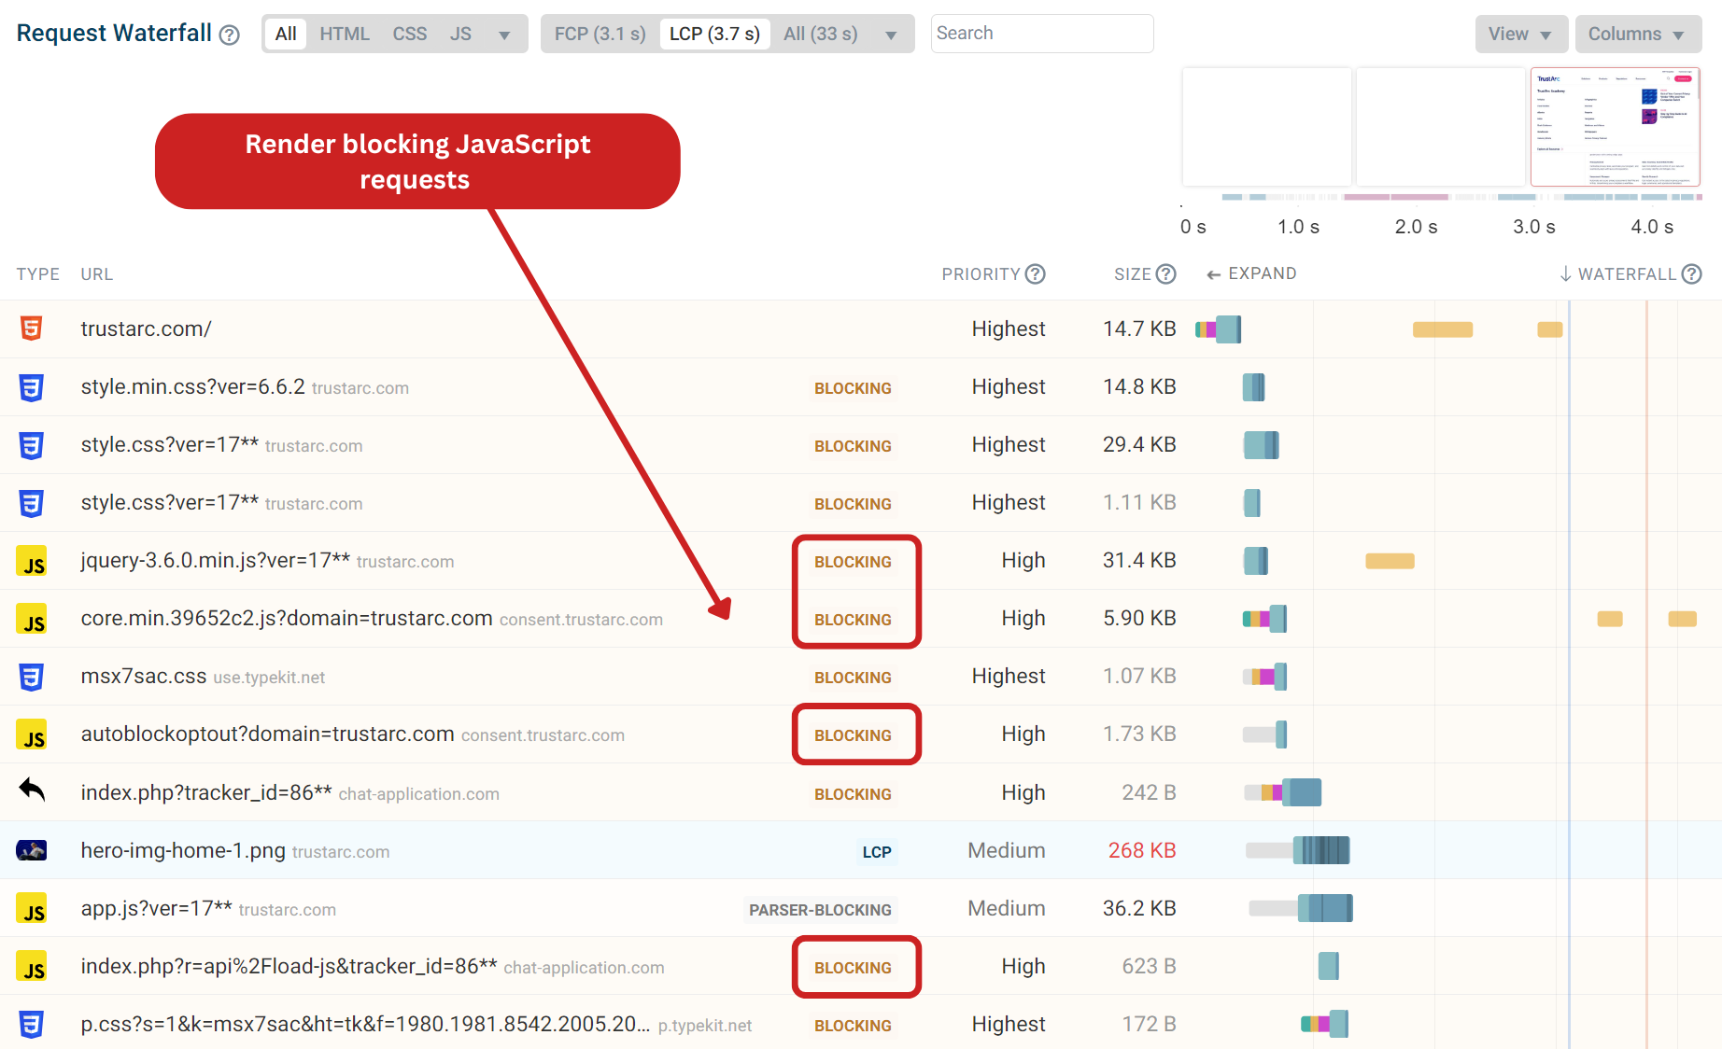
Task: Click the 268 KB size value
Action: click(1141, 850)
